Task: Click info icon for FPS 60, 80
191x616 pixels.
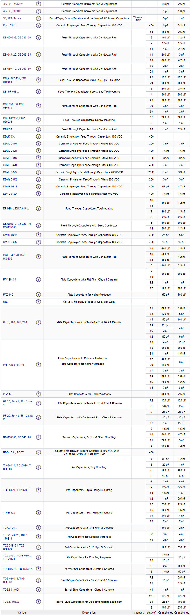Action: 38,280
